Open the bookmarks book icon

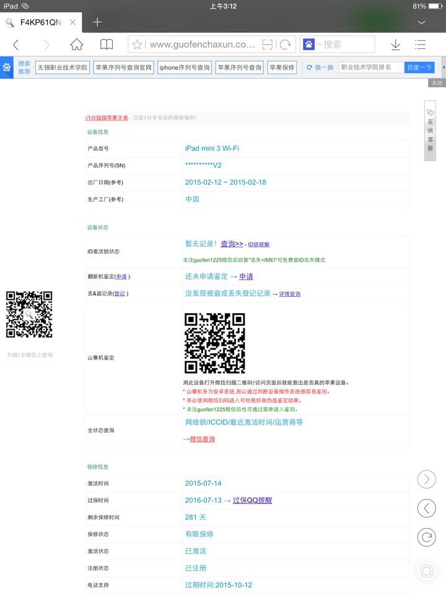click(x=107, y=45)
